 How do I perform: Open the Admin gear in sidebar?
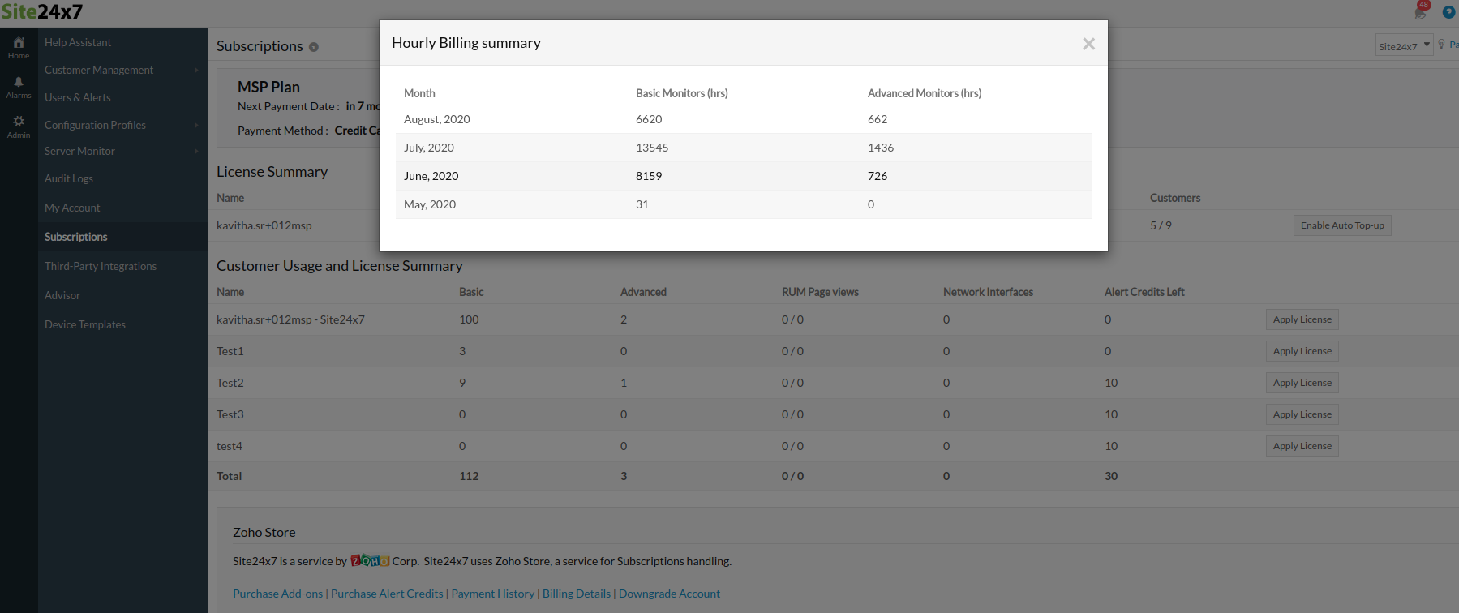[x=19, y=126]
